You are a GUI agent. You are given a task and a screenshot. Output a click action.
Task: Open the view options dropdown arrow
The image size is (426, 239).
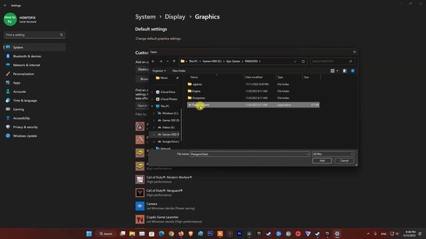pos(337,71)
